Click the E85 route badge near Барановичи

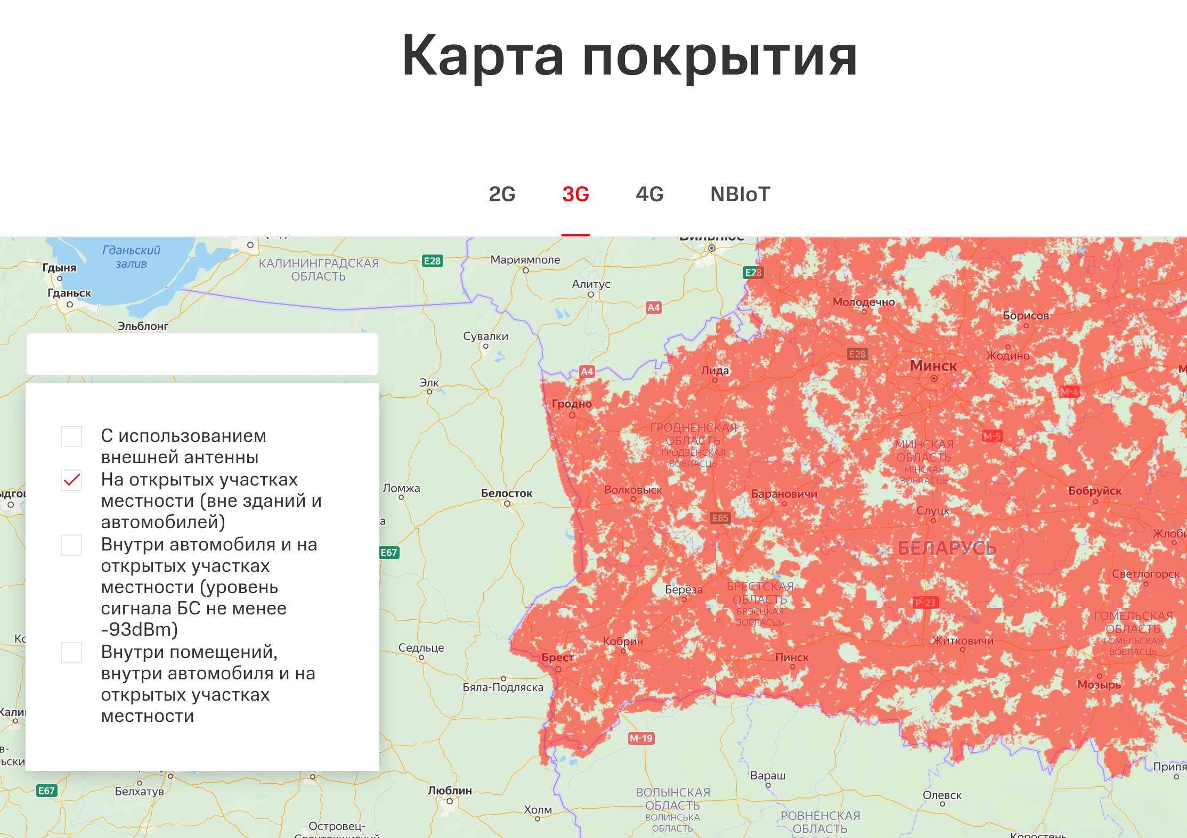coord(720,518)
